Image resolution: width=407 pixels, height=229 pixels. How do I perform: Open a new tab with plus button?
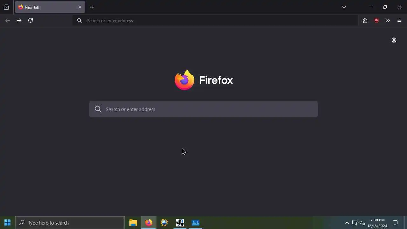92,7
